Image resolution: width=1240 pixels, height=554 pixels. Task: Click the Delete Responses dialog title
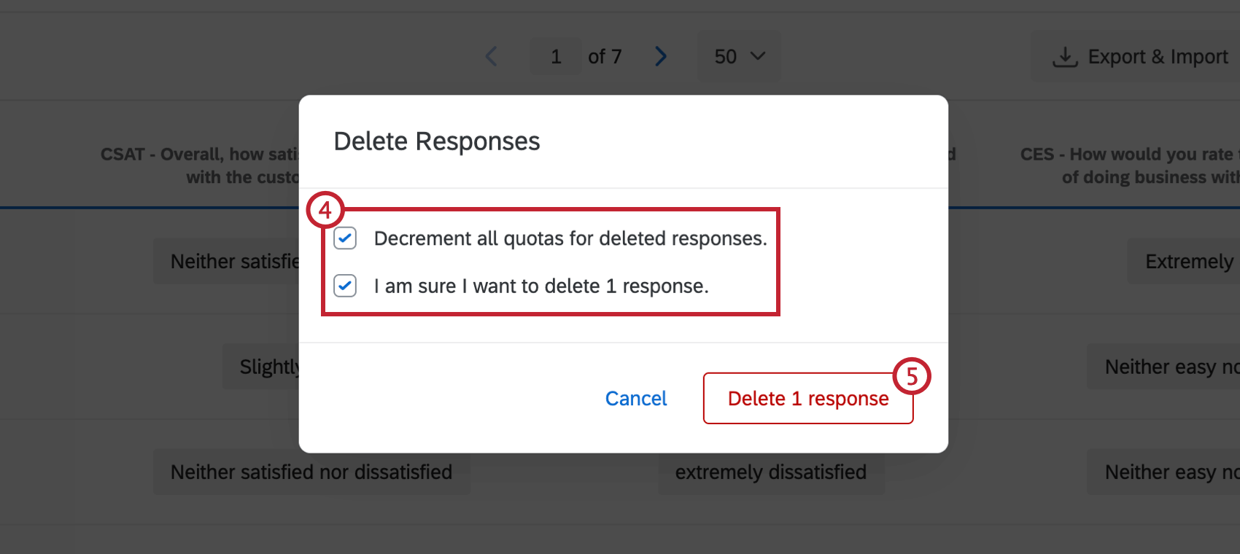coord(436,141)
